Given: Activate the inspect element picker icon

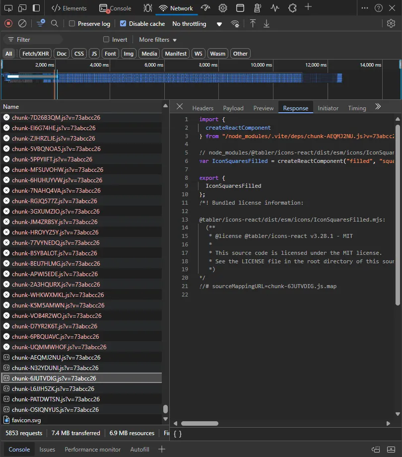Looking at the screenshot, I should 8,8.
